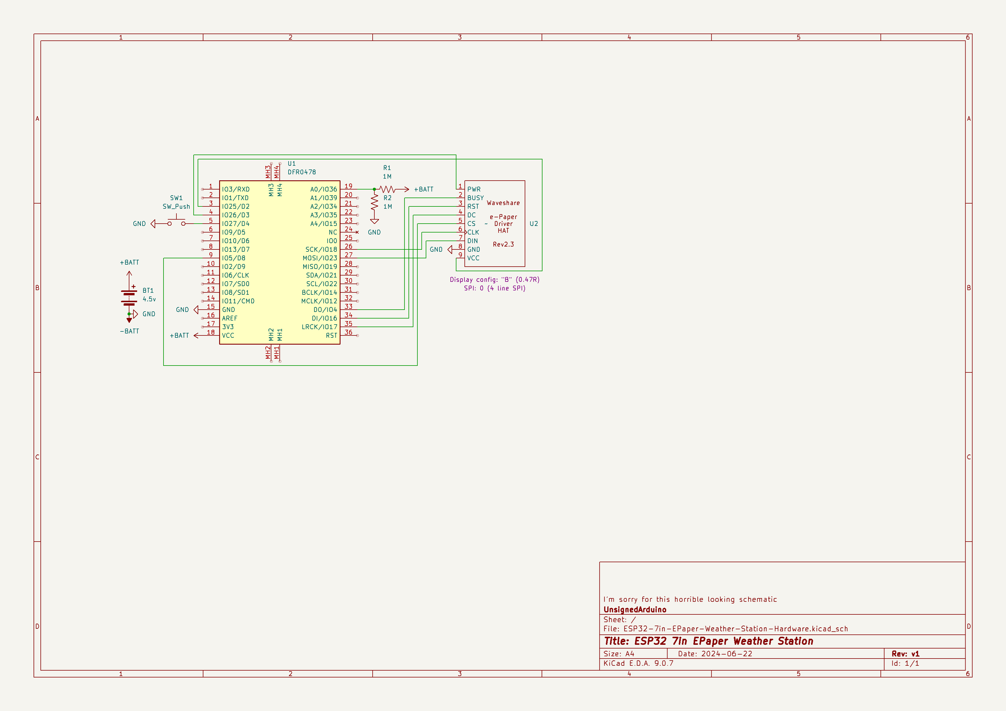Select the D0/IO4 pin label
The image size is (1006, 711).
pos(325,310)
